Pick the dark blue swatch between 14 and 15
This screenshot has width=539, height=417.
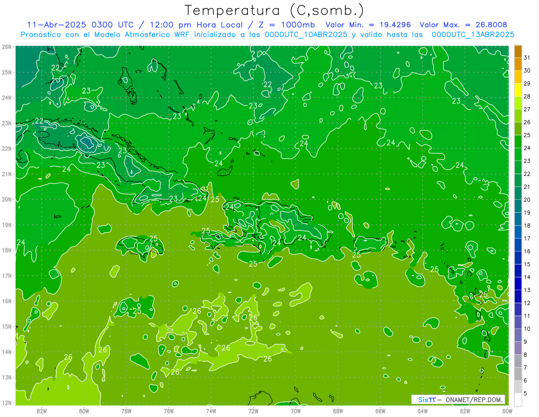[x=518, y=270]
